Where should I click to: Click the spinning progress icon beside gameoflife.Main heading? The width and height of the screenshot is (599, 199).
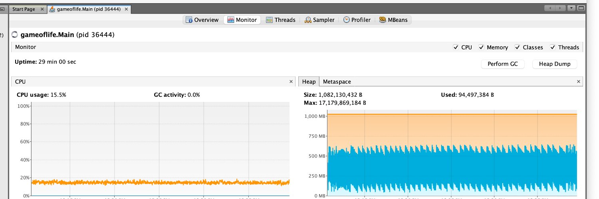coord(15,35)
